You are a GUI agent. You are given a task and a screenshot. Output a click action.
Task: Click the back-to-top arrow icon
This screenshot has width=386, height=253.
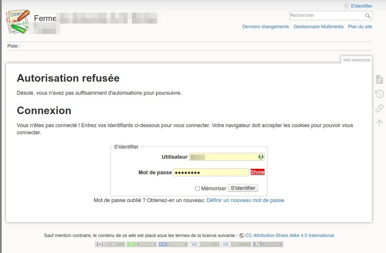pos(379,123)
